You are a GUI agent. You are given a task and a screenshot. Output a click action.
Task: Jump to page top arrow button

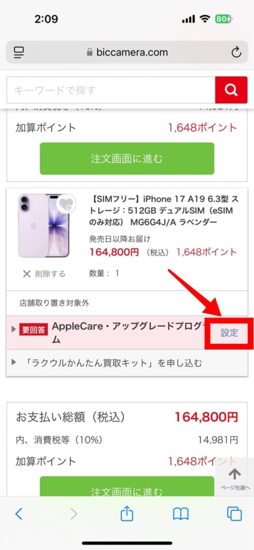click(235, 478)
